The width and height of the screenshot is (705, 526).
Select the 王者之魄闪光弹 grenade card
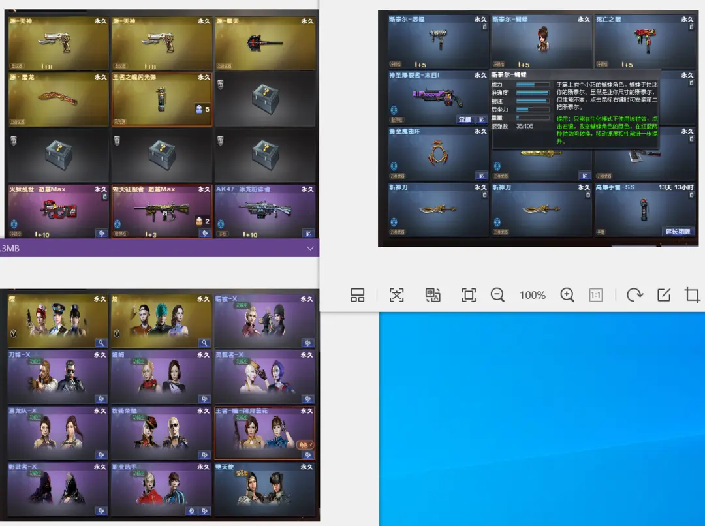pyautogui.click(x=161, y=99)
